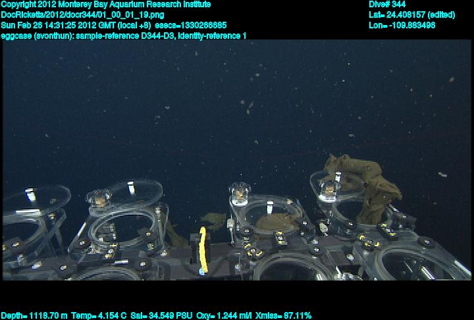Image resolution: width=474 pixels, height=320 pixels.
Task: Click the Lat= 24.408157 readout
Action: click(x=407, y=14)
